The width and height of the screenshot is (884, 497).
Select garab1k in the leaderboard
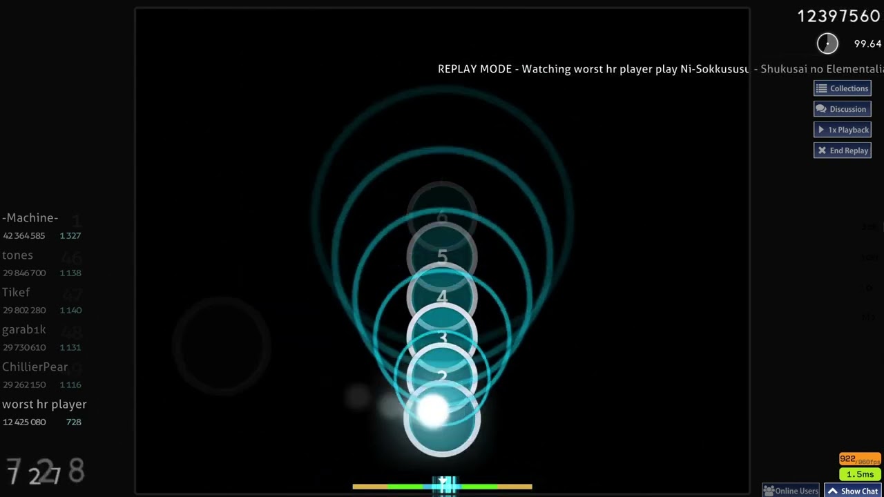coord(24,330)
